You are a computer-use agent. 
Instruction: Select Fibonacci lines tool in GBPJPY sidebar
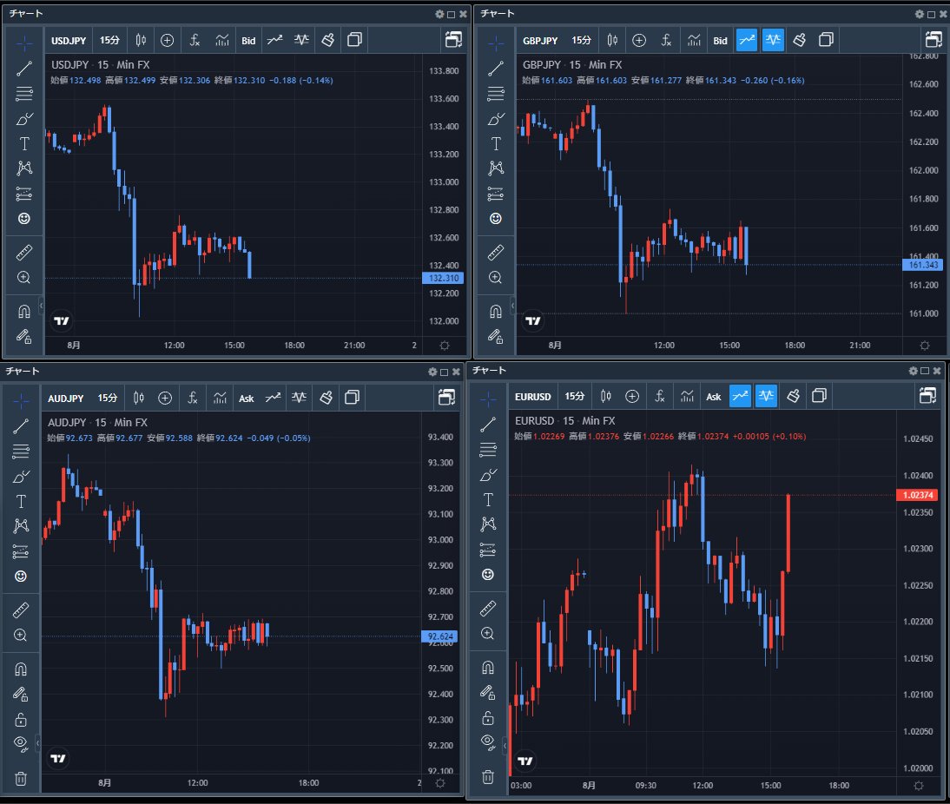[496, 93]
